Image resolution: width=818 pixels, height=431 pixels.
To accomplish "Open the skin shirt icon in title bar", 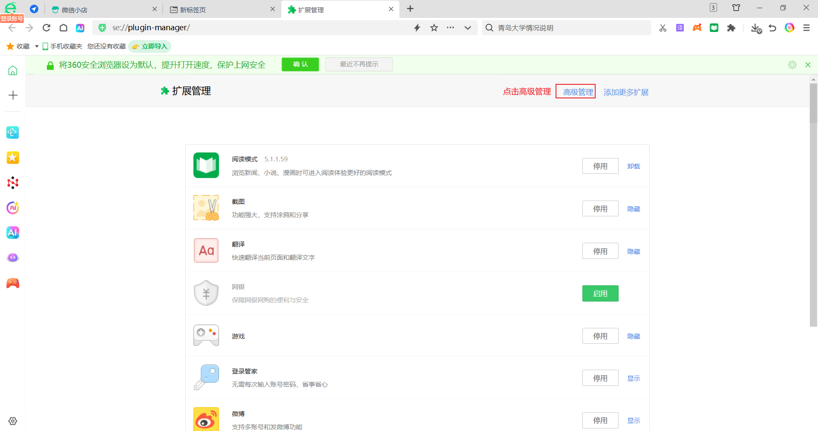I will 736,8.
